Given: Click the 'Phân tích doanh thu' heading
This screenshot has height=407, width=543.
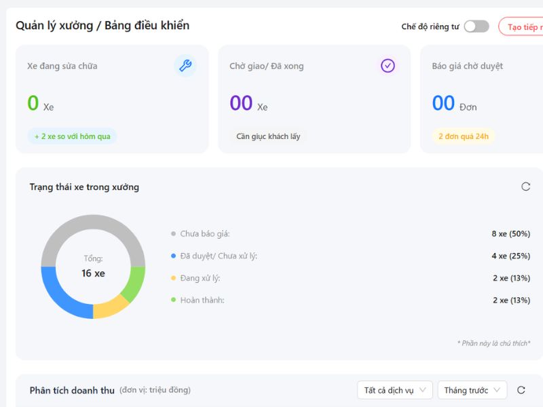Looking at the screenshot, I should click(72, 391).
